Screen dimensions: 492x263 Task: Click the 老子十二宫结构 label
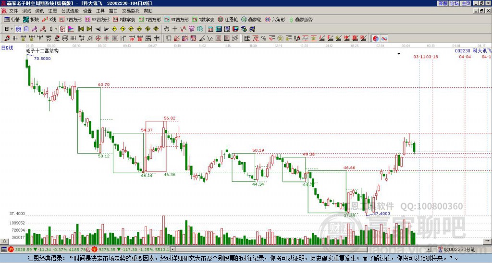tap(42, 51)
